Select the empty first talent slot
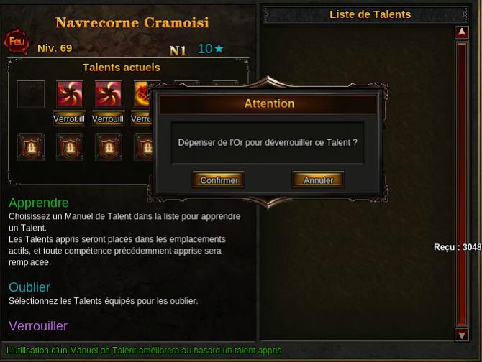Screen dimensions: 482x362 (31, 94)
